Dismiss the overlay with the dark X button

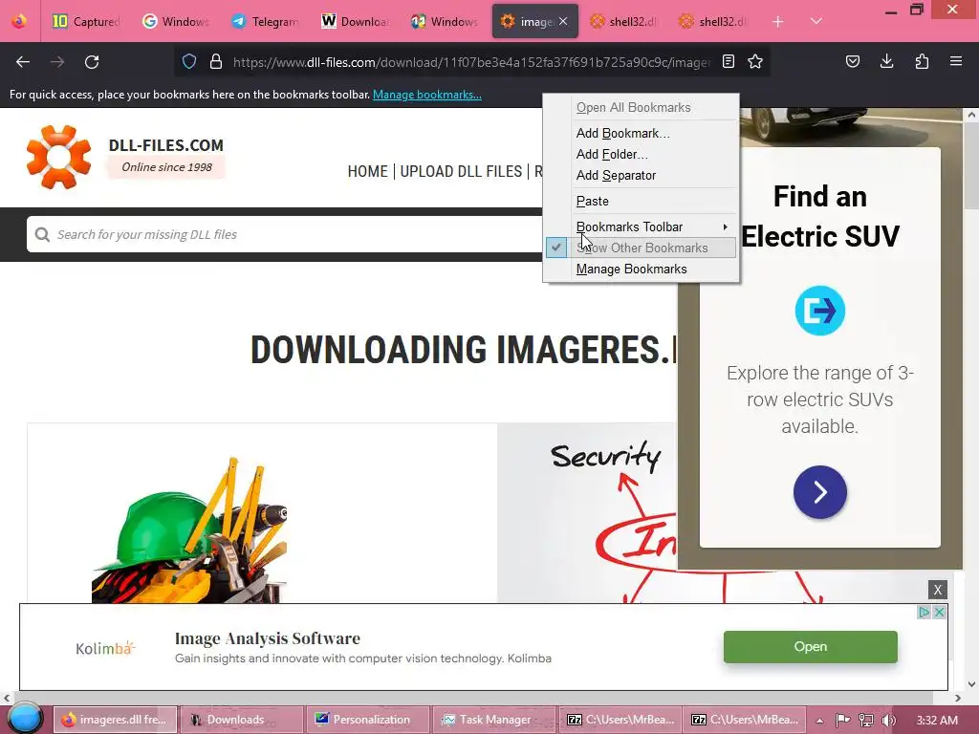(x=937, y=590)
